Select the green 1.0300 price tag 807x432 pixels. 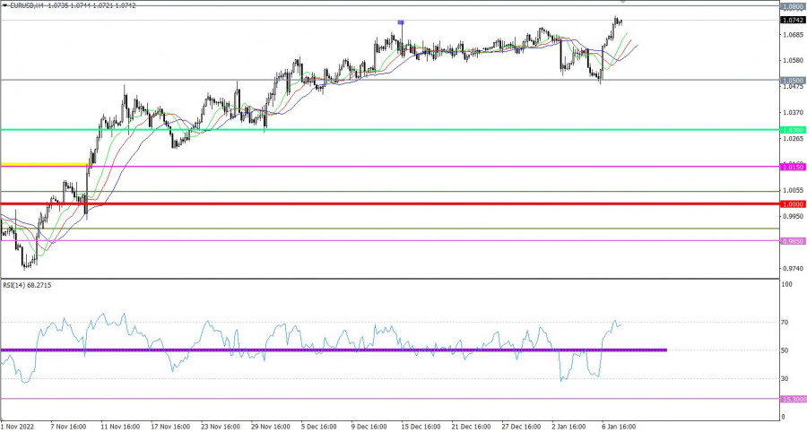pos(792,130)
